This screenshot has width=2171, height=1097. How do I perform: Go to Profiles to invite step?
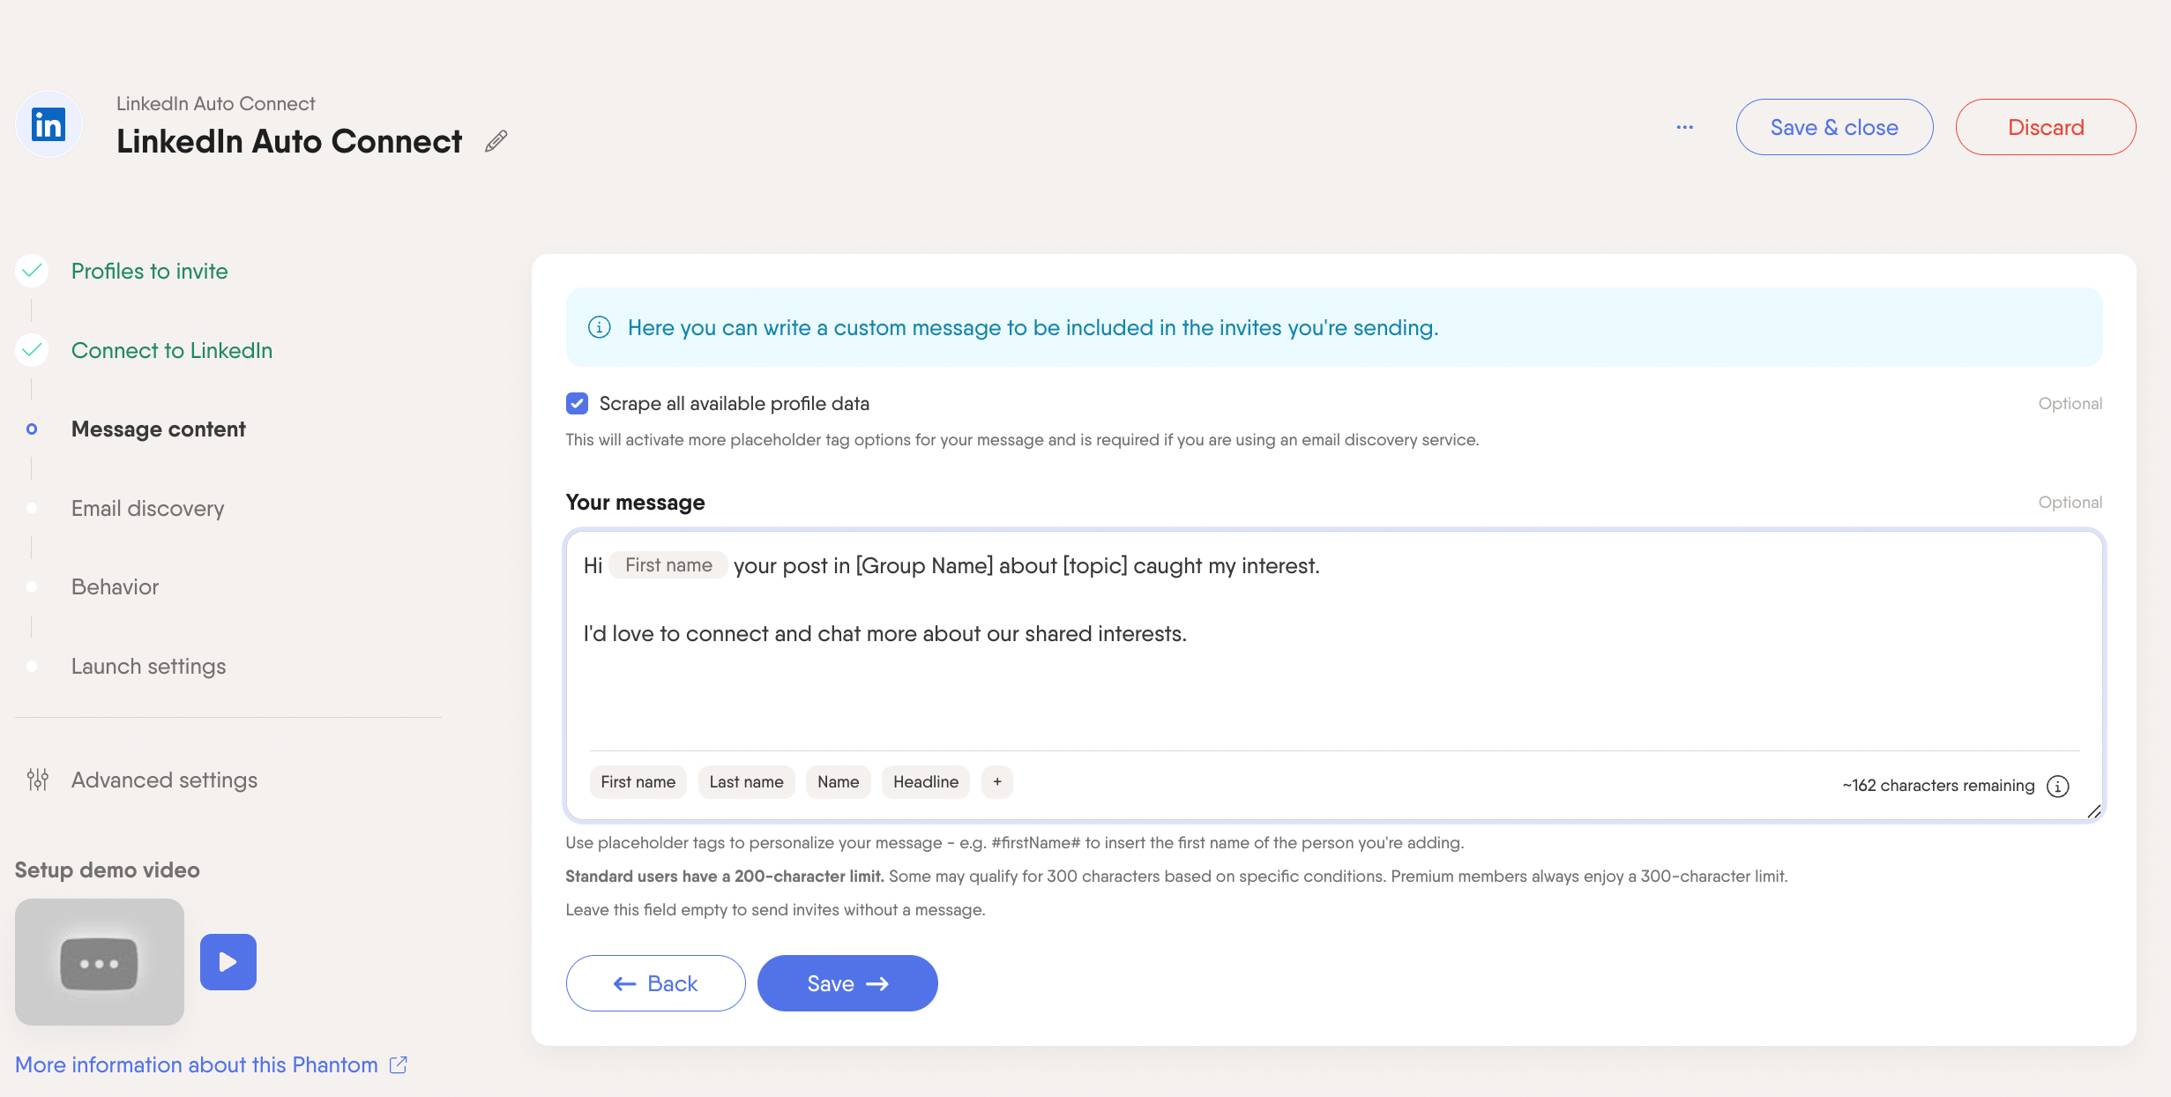[x=149, y=271]
